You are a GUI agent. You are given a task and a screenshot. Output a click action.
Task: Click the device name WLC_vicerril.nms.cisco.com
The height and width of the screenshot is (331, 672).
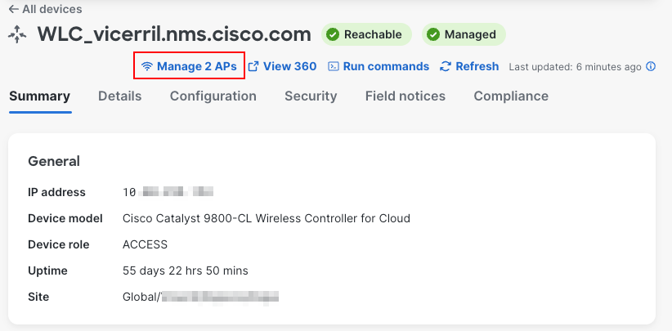(x=174, y=34)
